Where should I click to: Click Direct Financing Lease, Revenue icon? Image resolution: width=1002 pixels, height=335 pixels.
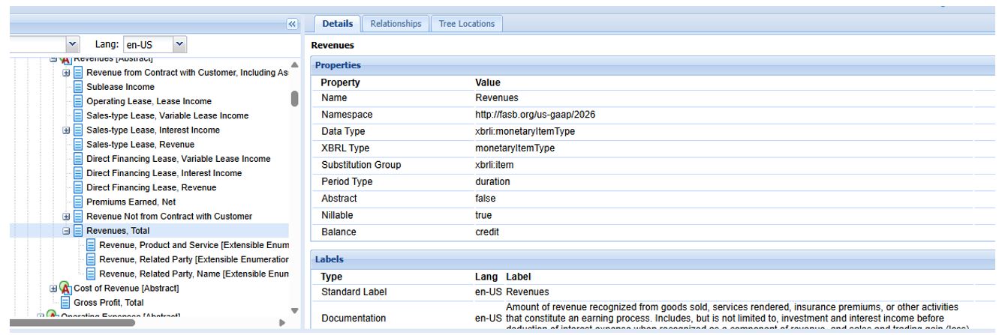[79, 187]
